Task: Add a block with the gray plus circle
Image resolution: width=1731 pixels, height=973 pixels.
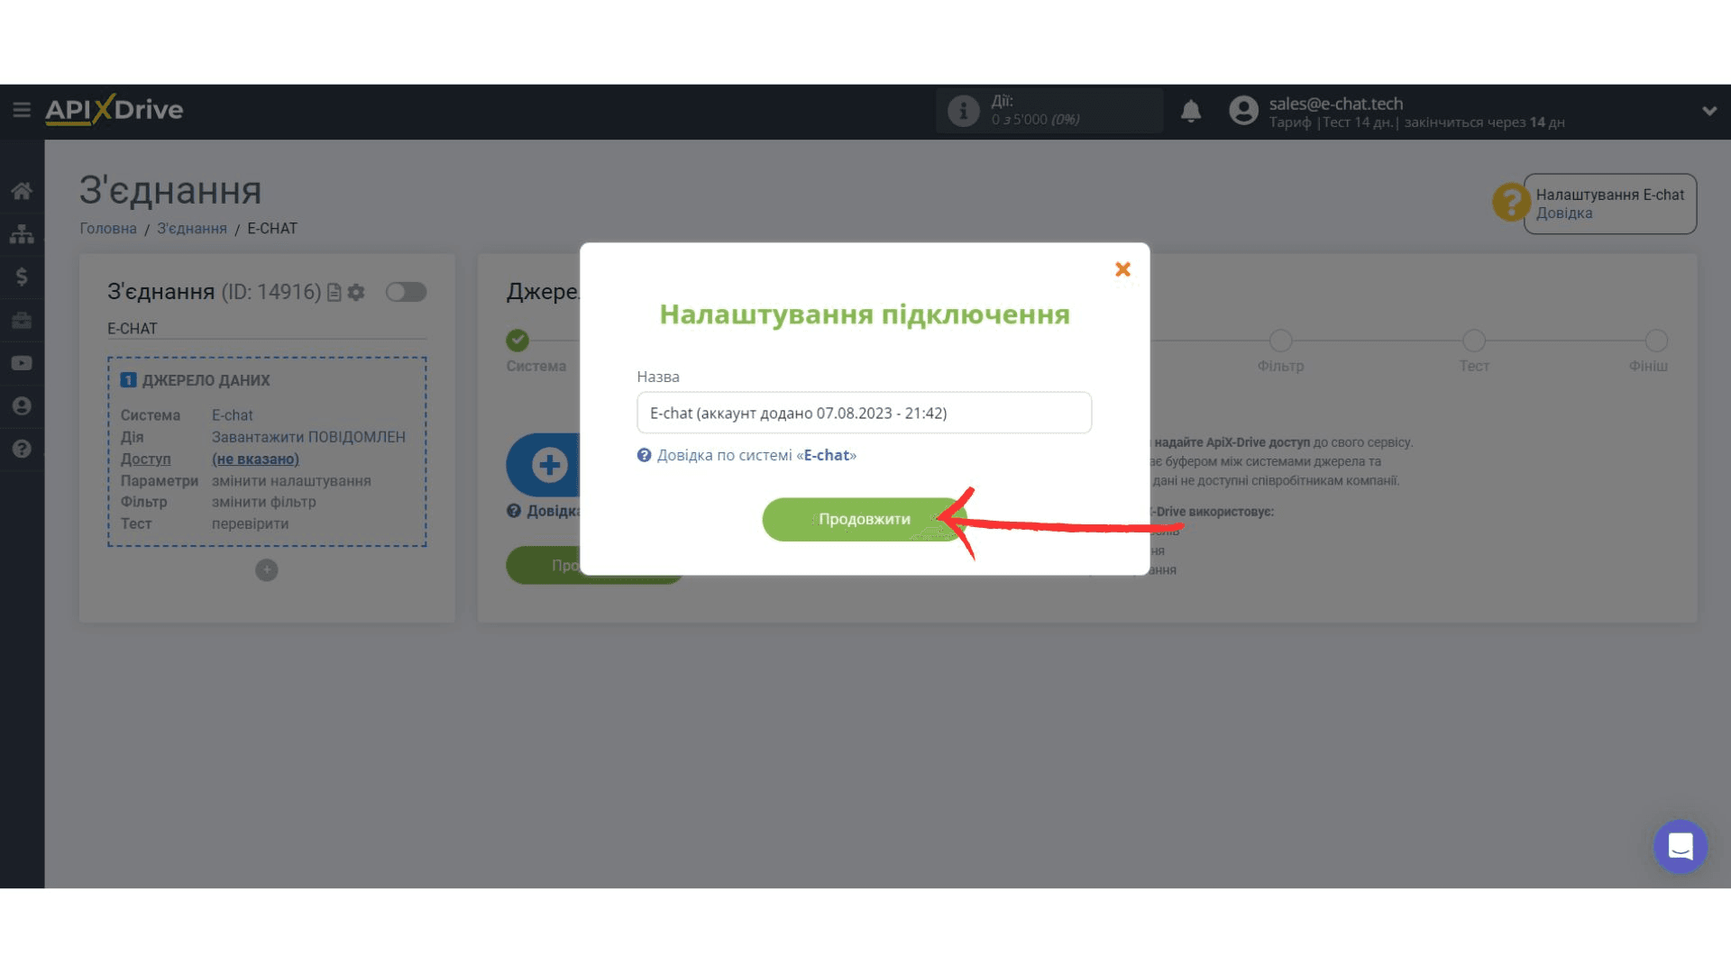Action: point(267,570)
